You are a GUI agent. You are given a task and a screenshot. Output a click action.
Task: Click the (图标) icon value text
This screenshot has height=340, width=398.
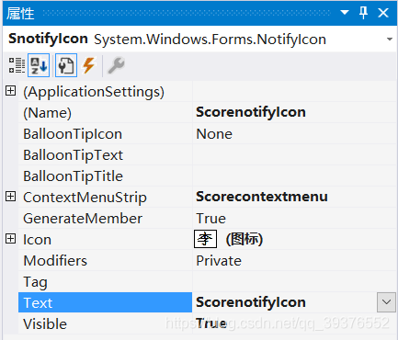pos(244,239)
